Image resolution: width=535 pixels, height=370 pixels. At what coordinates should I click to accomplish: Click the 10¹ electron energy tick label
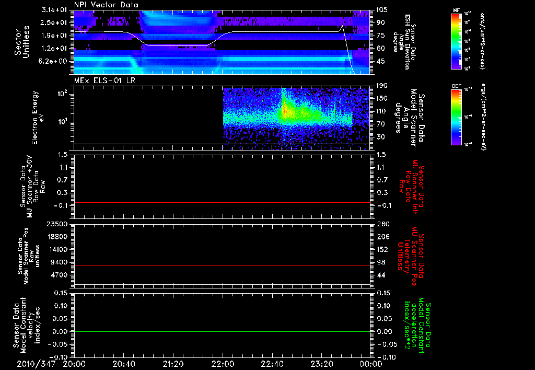62,122
